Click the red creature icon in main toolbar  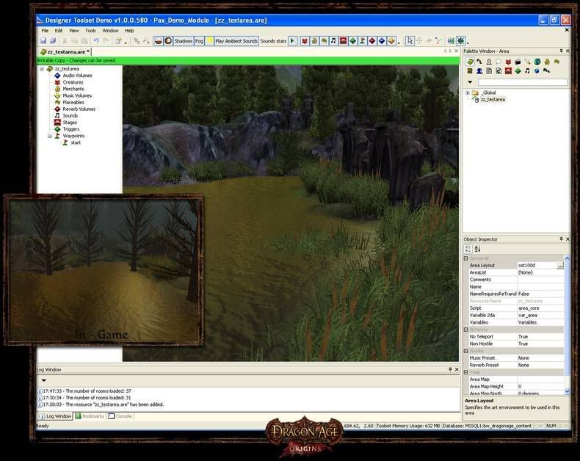(305, 40)
